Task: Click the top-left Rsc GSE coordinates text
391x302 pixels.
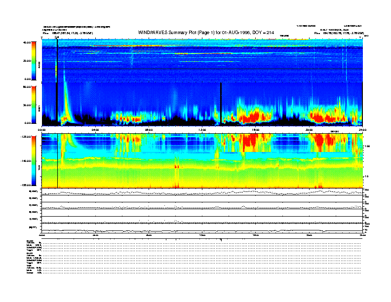Action: [68, 33]
